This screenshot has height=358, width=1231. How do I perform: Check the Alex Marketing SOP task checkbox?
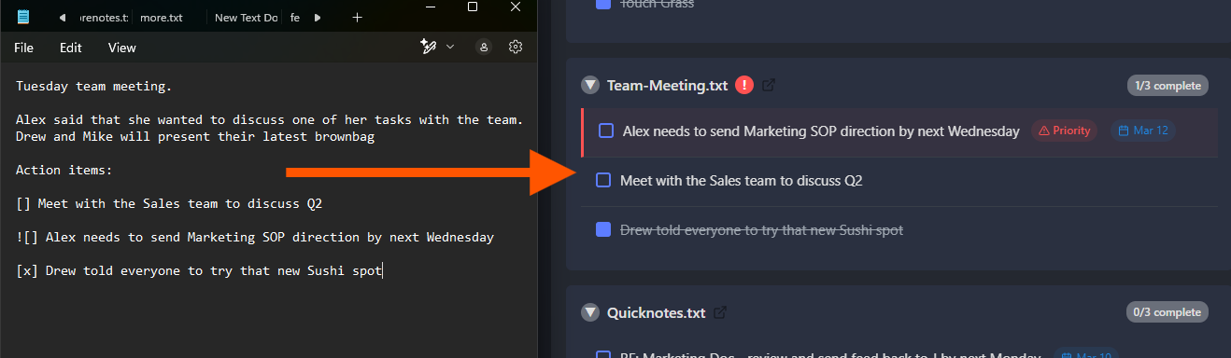606,131
